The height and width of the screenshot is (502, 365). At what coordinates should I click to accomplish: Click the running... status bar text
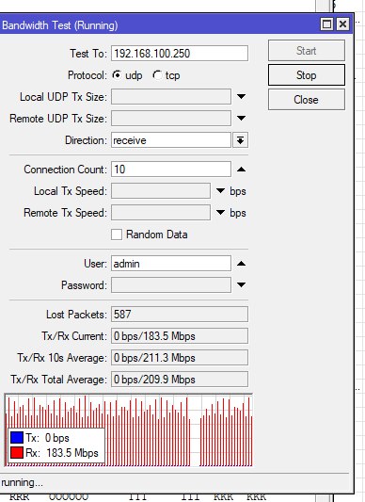[22, 482]
